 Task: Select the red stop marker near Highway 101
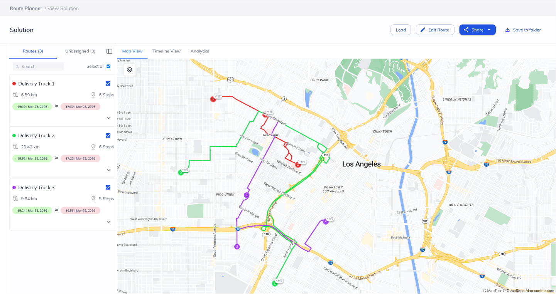point(213,99)
